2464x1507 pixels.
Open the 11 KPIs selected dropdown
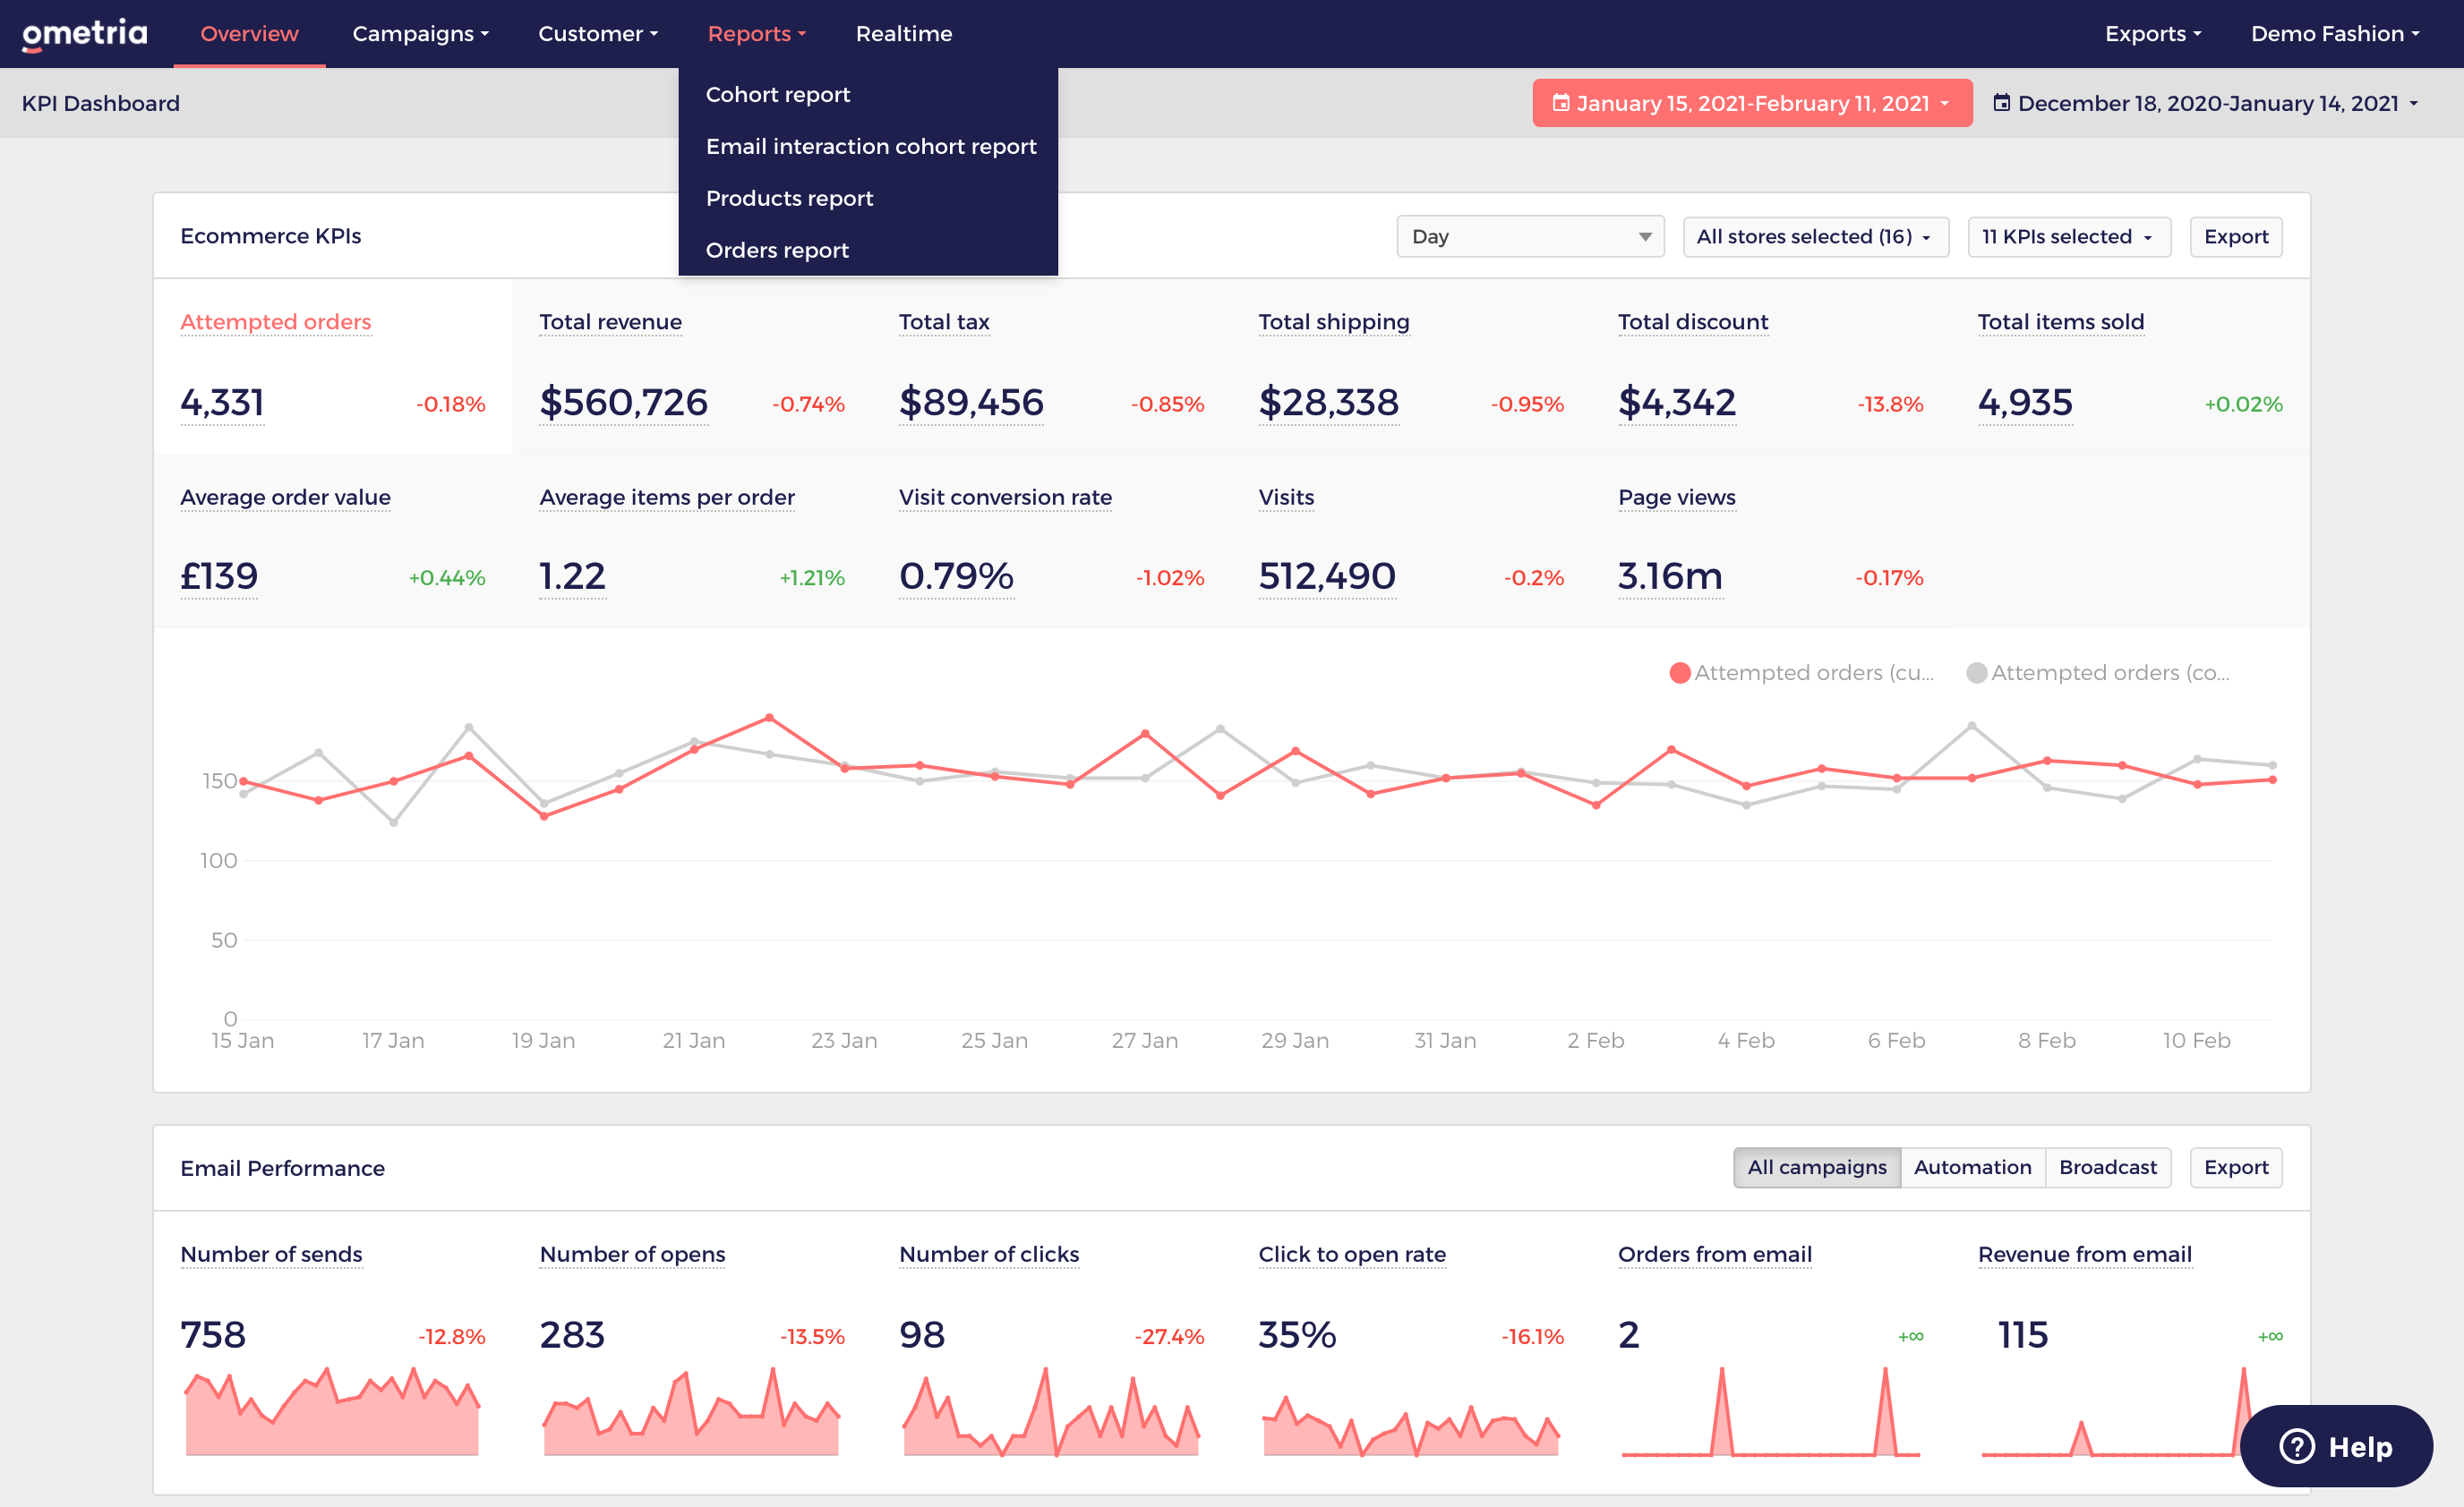coord(2067,237)
